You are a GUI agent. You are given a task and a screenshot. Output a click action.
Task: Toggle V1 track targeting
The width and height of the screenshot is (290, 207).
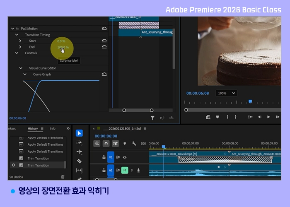pyautogui.click(x=111, y=157)
